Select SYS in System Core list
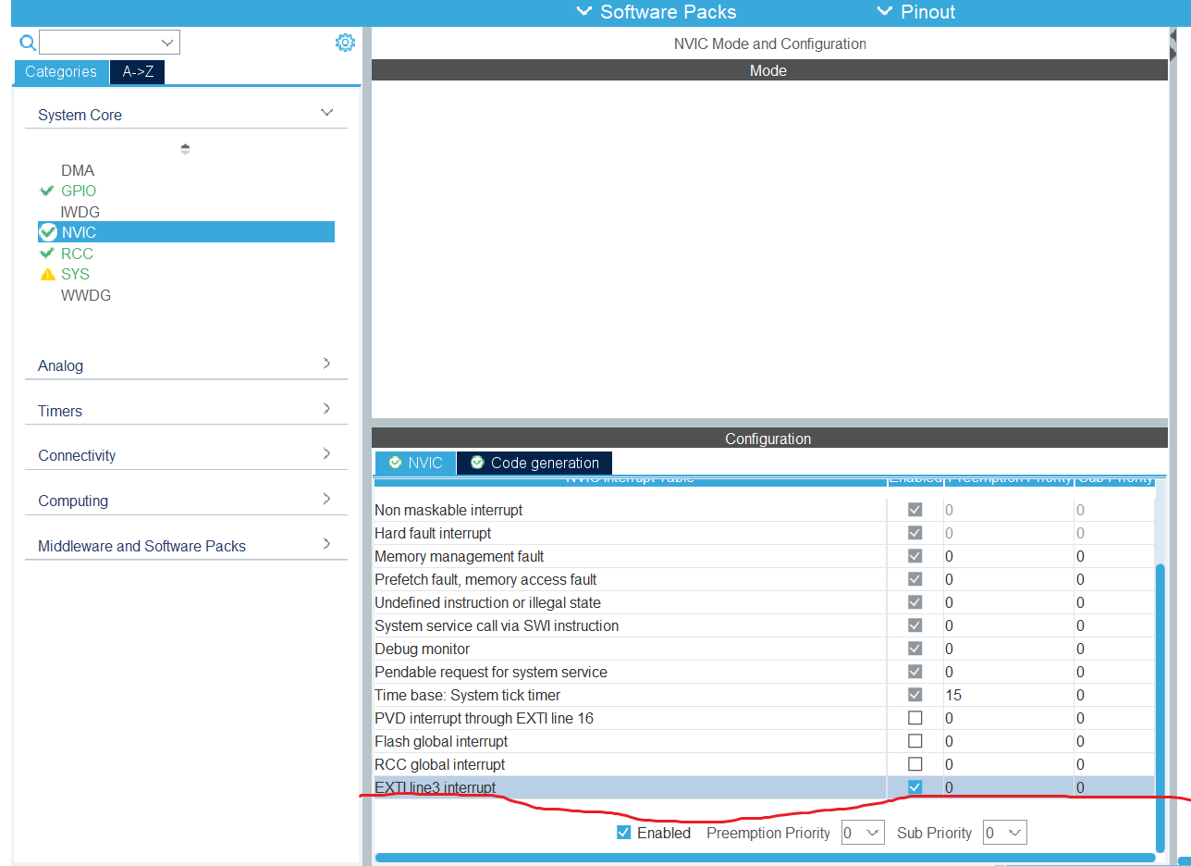Screen dimensions: 1191x866 [x=76, y=274]
